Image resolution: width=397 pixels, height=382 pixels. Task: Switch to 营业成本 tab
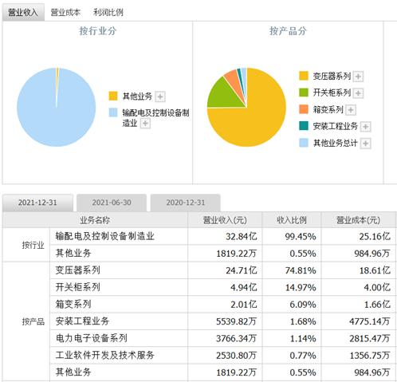65,12
